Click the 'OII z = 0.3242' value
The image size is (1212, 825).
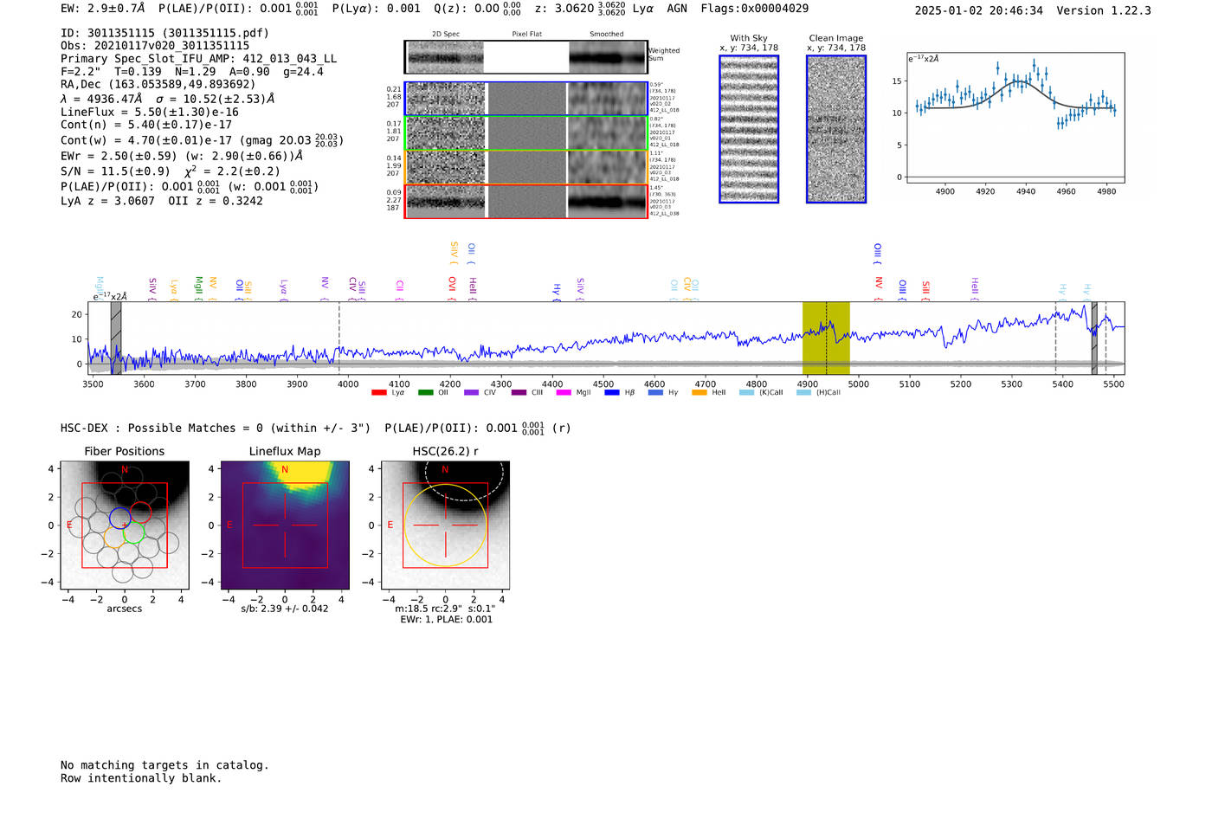216,201
